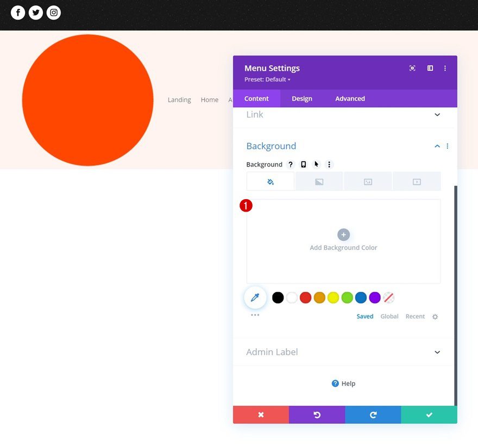This screenshot has height=445, width=478.
Task: Open responsive phone settings for Background
Action: click(303, 164)
